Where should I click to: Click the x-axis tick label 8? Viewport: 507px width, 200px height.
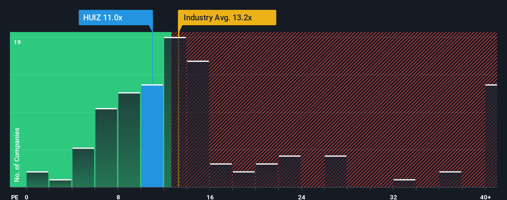118,197
